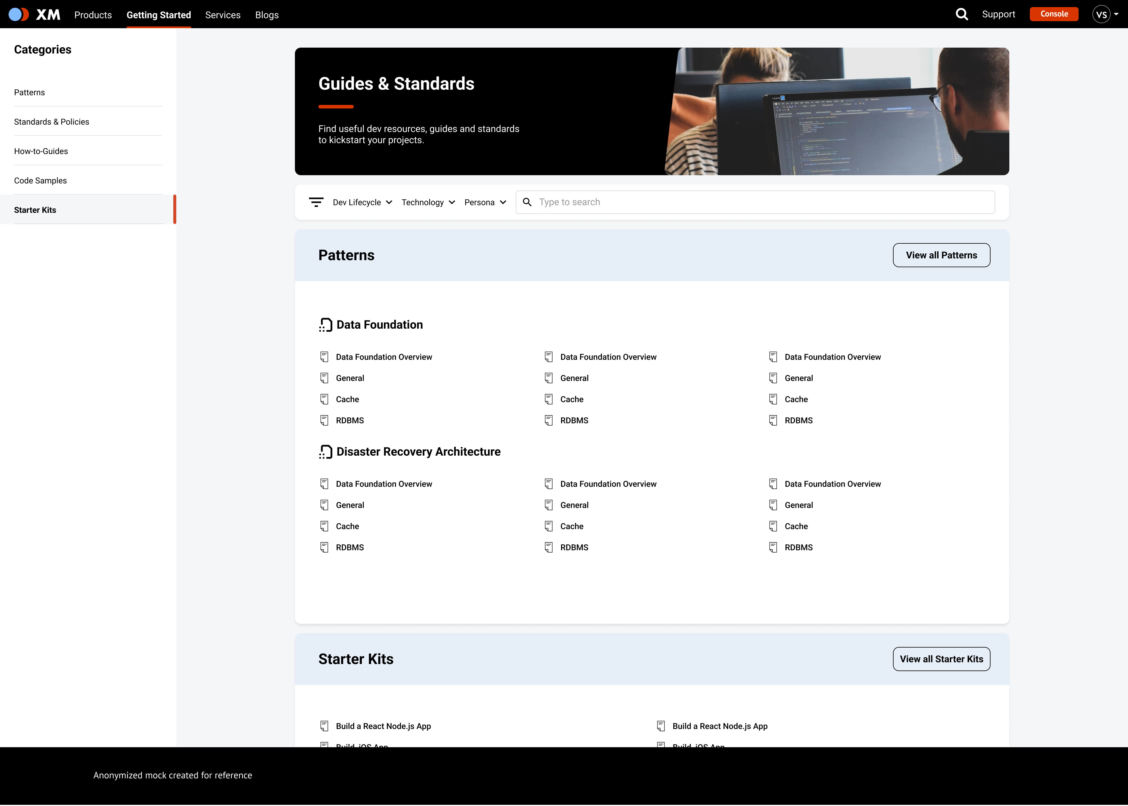Viewport: 1128px width, 806px height.
Task: Open the Standards & Policies category
Action: tap(52, 122)
